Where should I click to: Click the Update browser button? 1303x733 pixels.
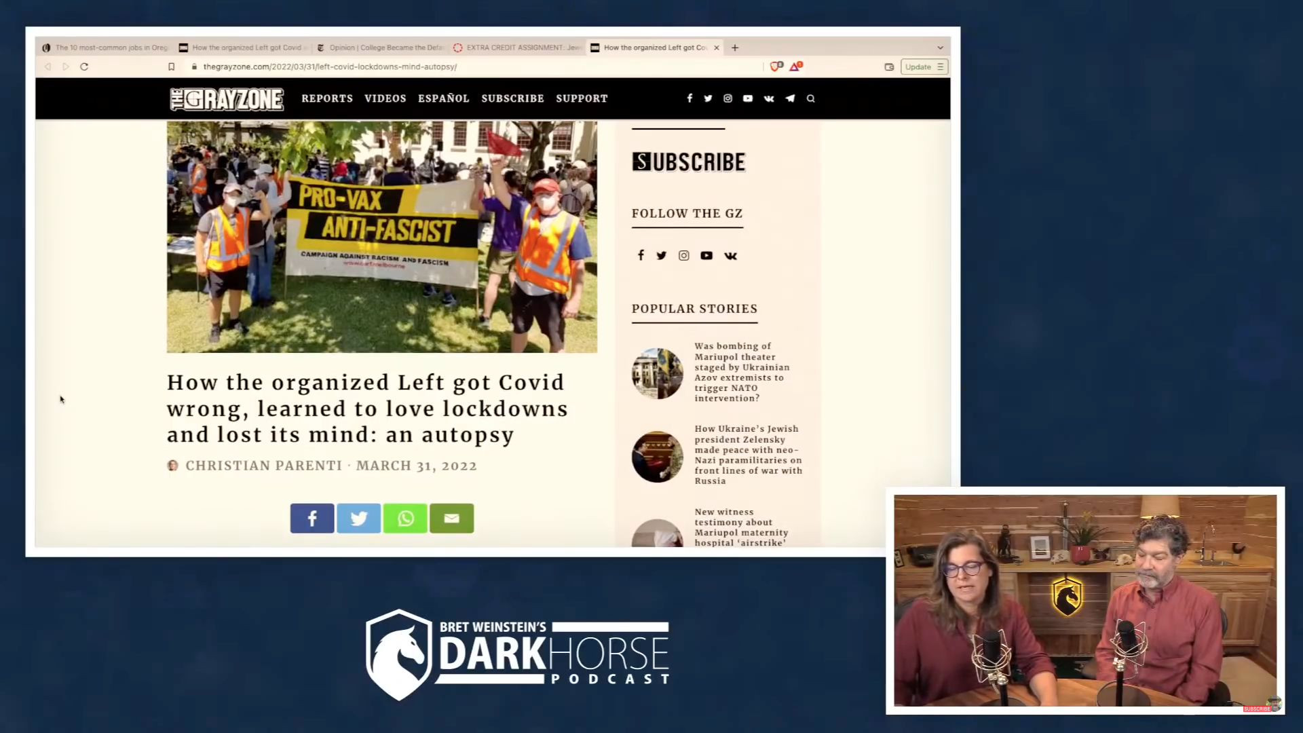tap(924, 67)
